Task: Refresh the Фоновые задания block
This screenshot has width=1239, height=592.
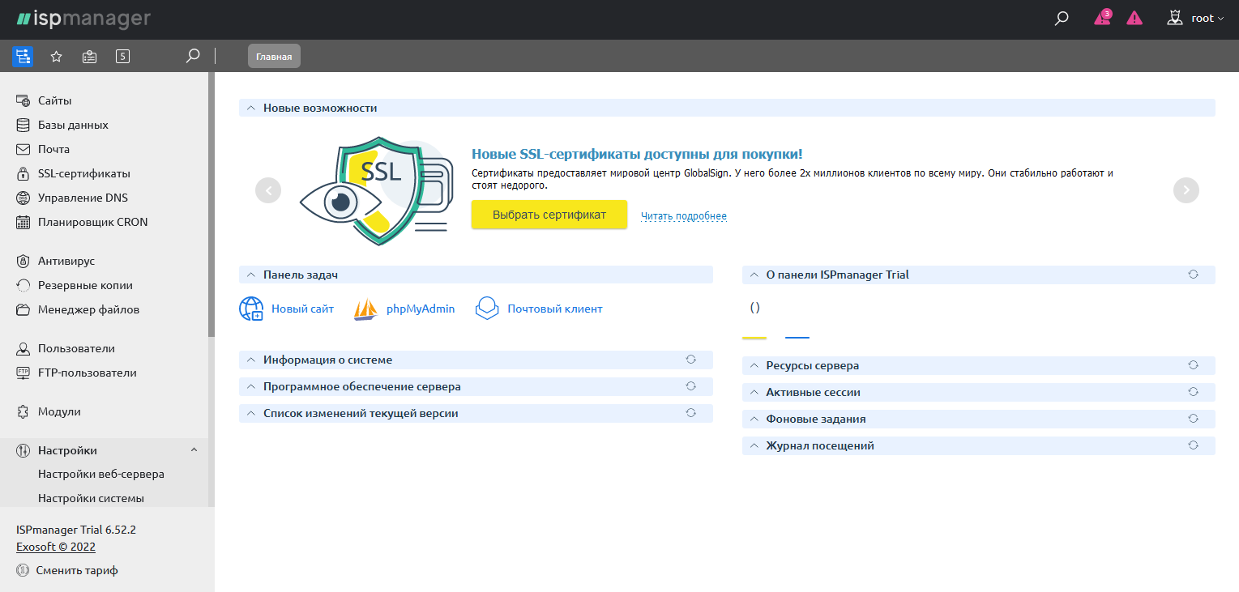Action: (1194, 419)
